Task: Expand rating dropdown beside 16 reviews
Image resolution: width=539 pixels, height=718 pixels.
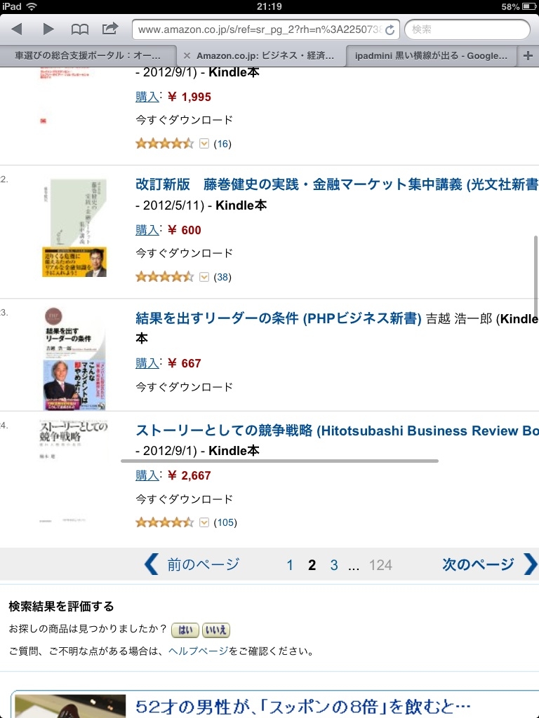Action: tap(204, 144)
